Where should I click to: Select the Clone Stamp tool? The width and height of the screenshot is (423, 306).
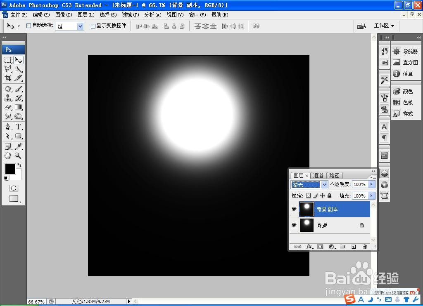click(x=8, y=98)
